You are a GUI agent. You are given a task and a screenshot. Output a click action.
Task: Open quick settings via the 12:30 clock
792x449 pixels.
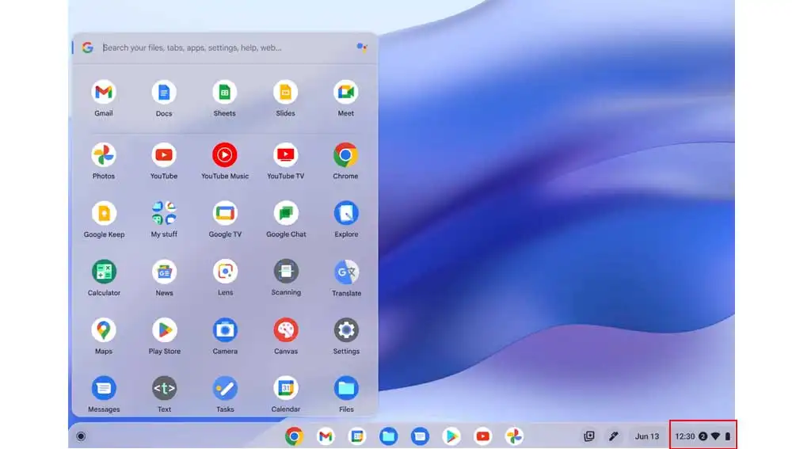[x=685, y=436]
